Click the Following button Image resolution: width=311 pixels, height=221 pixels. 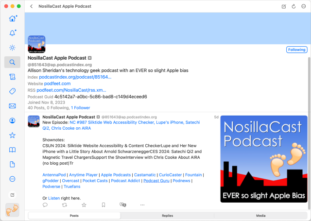click(296, 50)
